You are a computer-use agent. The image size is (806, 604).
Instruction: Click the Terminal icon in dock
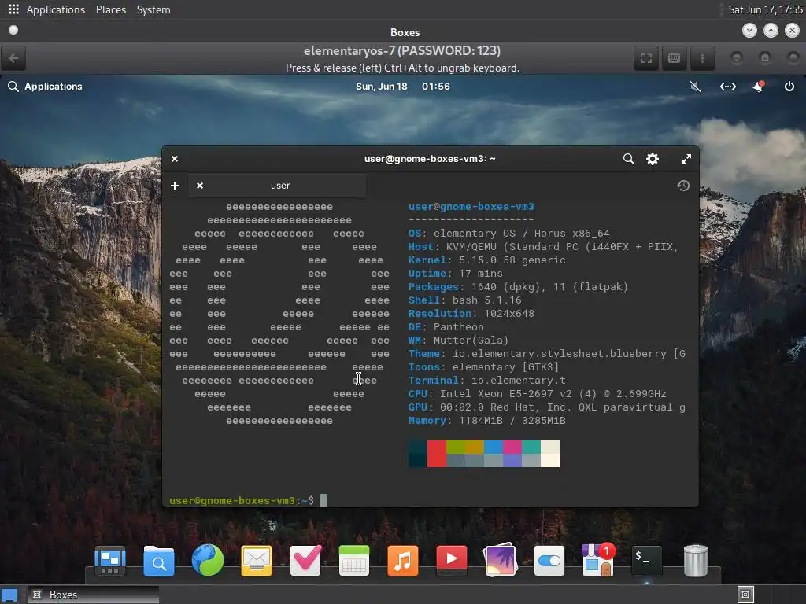646,560
